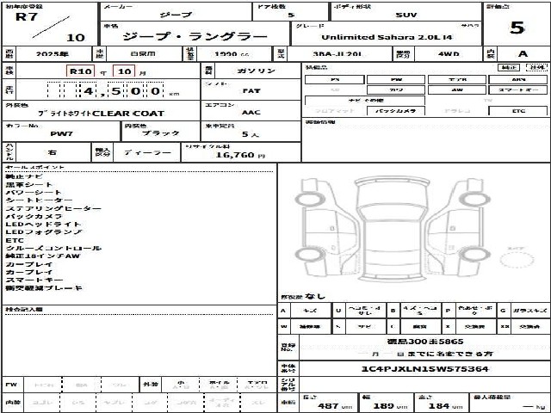
Task: Click the AW equipment box
Action: pyautogui.click(x=457, y=89)
